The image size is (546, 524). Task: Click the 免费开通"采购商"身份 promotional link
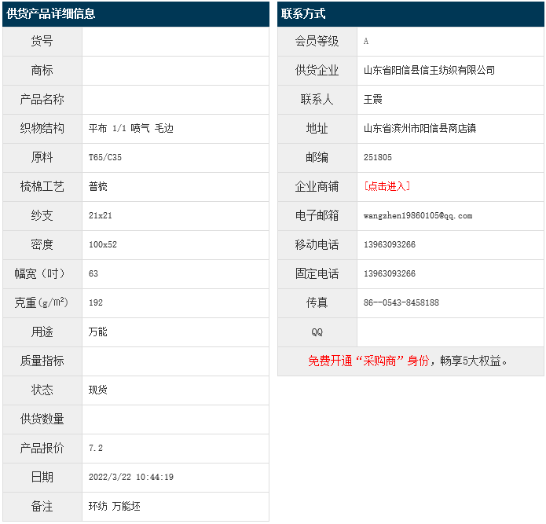coord(368,361)
